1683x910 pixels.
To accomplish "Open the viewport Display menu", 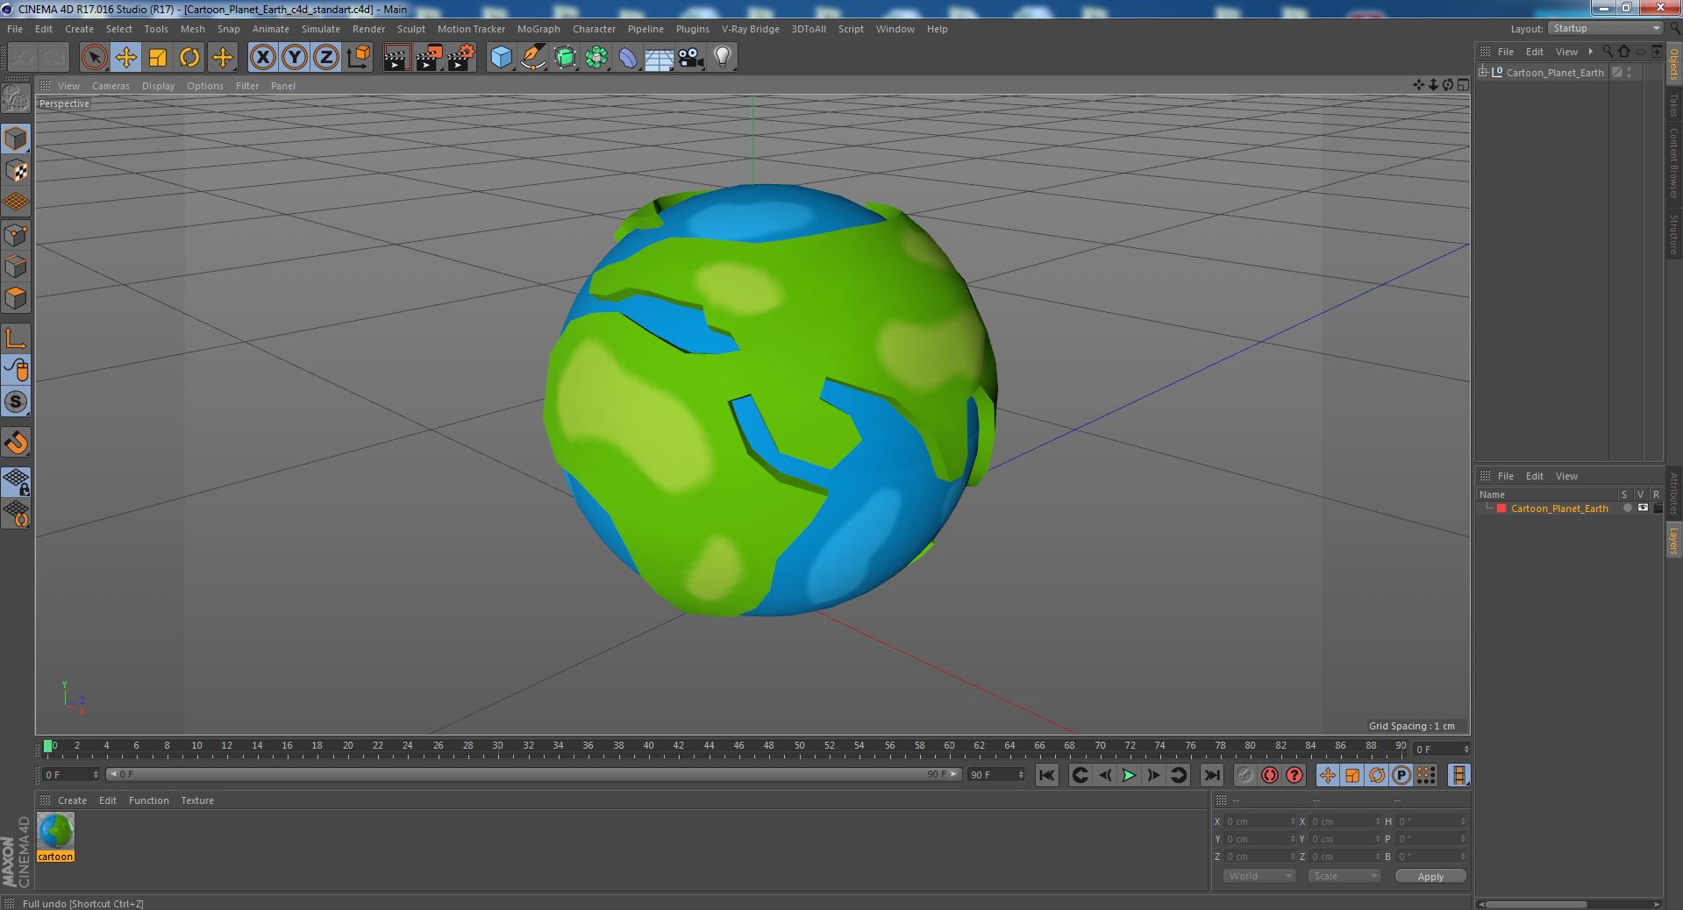I will tap(158, 86).
